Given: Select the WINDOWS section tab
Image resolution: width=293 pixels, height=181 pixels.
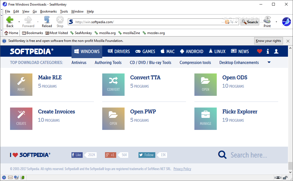Looking at the screenshot, I should point(87,51).
